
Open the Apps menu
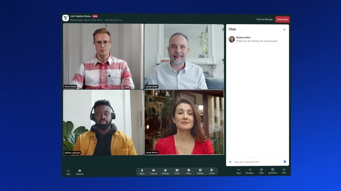(239, 171)
